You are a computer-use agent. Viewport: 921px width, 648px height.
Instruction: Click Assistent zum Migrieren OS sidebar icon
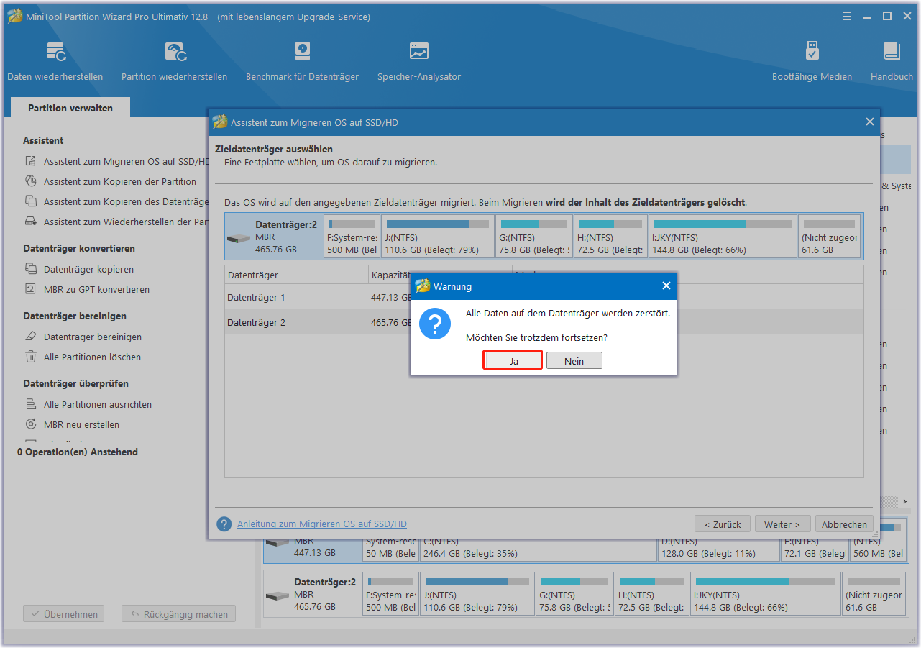click(x=31, y=162)
